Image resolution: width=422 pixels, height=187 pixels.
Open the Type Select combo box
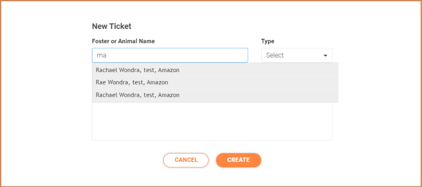point(297,55)
